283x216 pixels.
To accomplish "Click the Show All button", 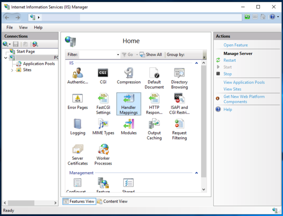I will pyautogui.click(x=151, y=54).
